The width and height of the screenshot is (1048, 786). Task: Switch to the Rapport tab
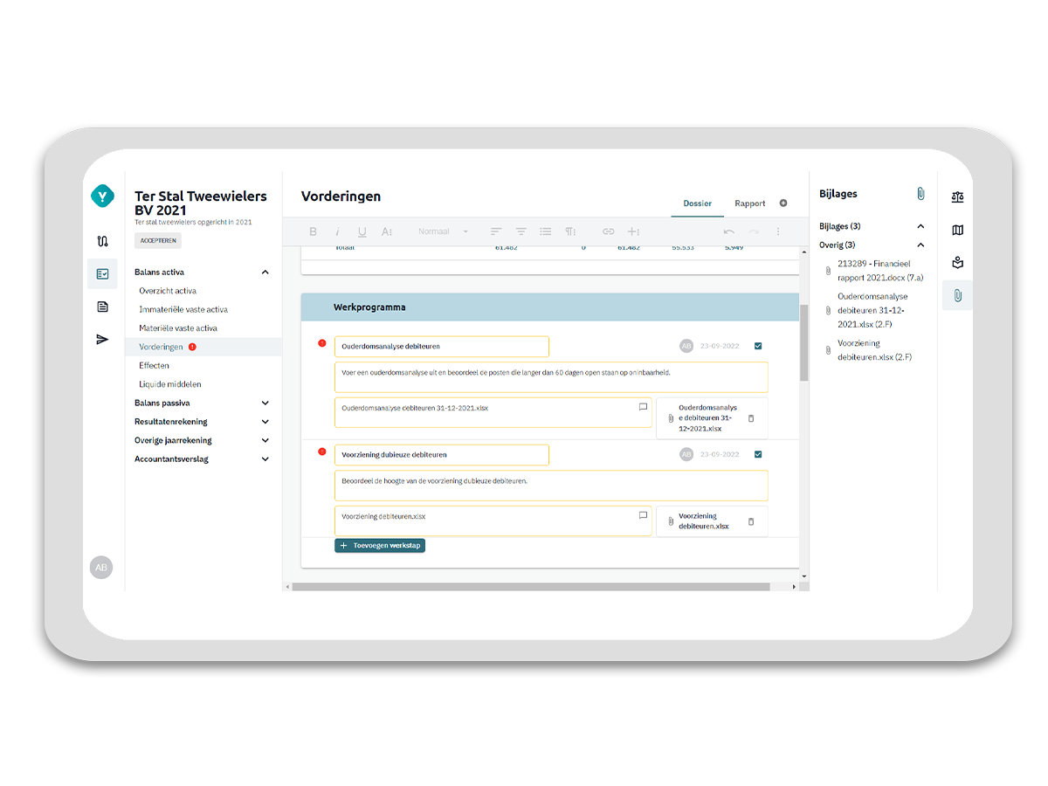click(749, 203)
